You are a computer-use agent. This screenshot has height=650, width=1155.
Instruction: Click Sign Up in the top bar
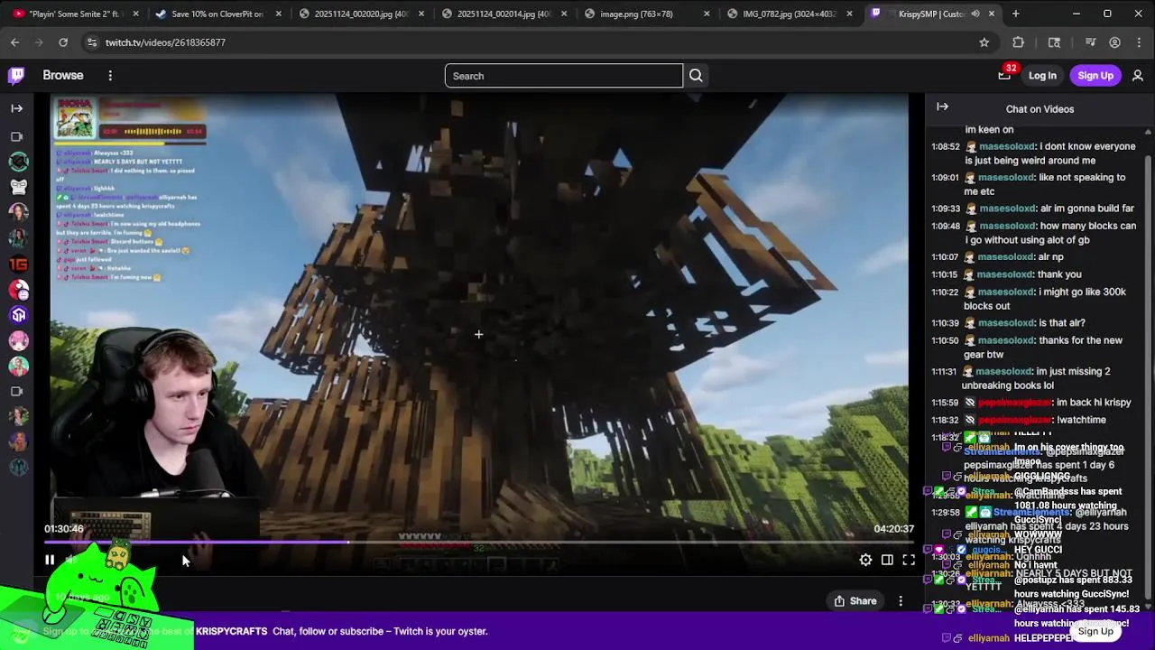1095,76
